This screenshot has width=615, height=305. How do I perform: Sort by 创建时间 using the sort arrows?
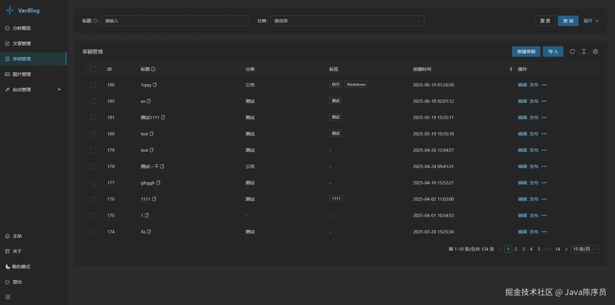point(511,69)
